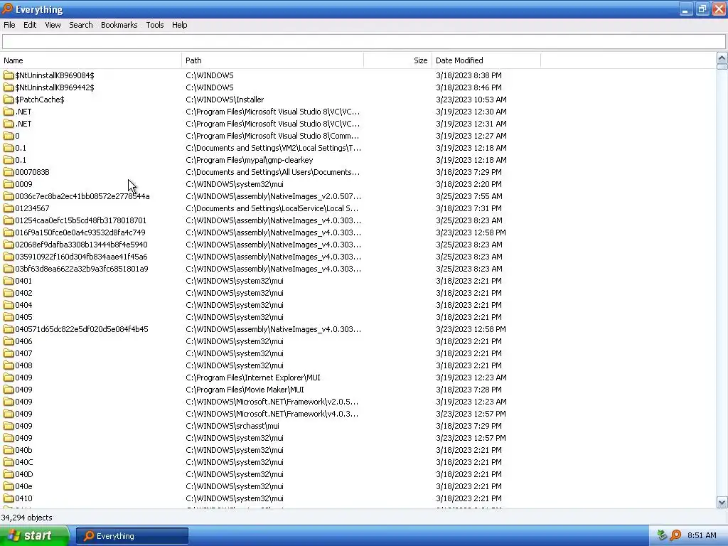This screenshot has height=546, width=728.
Task: Select folder icon of 016f9a150fce0e0a4c93532d8fa4c749
Action: 9,232
